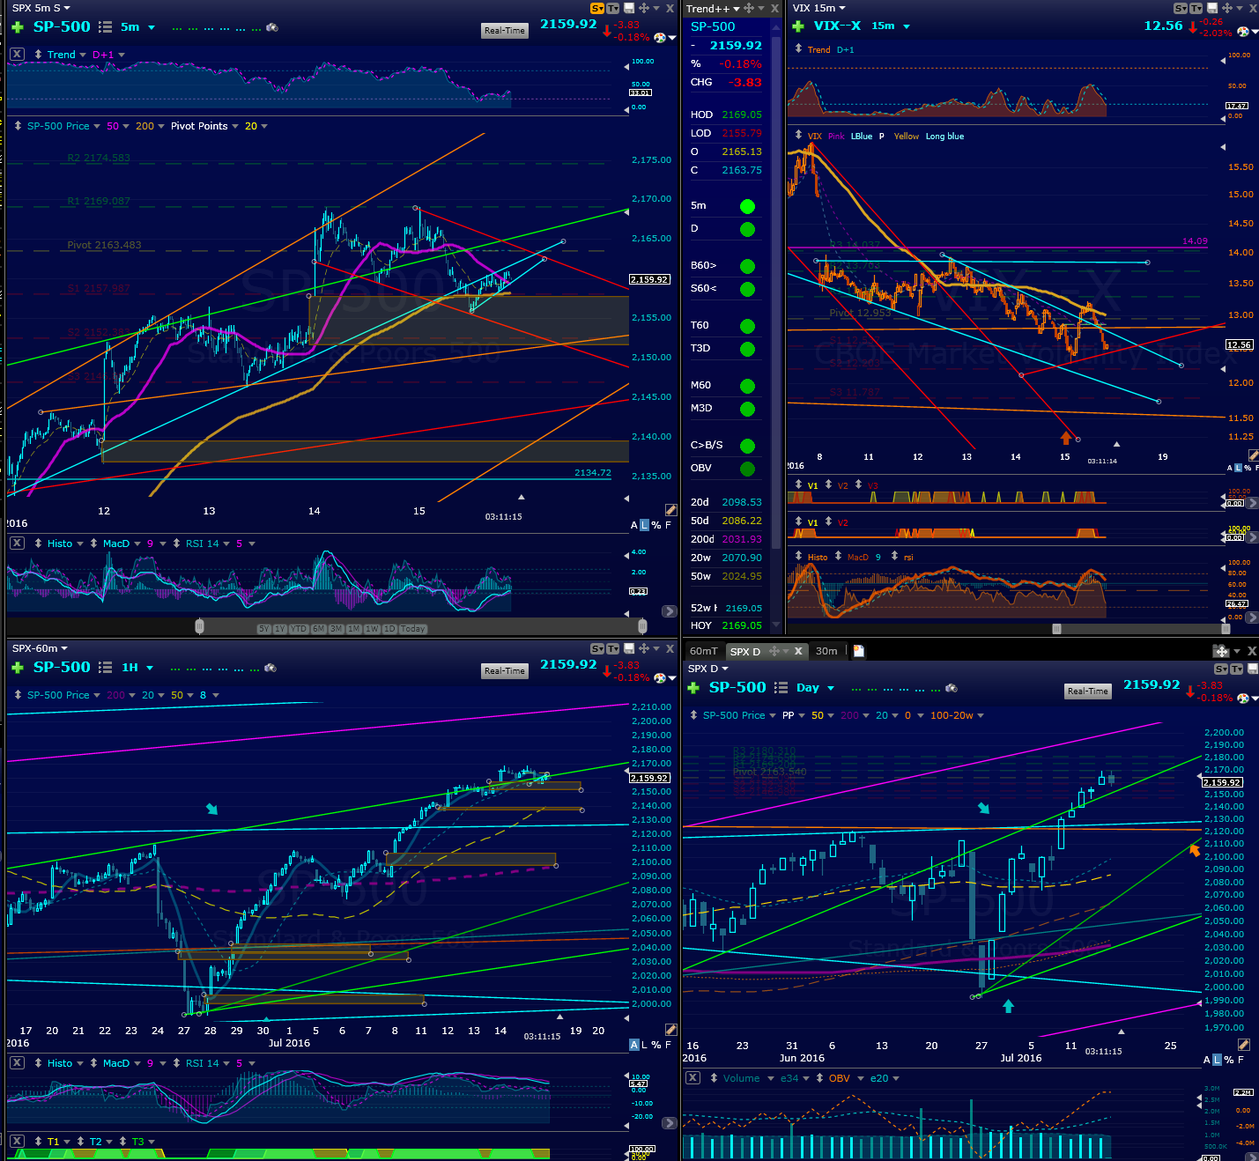Select the YTD range button in SPX 5m chart
The height and width of the screenshot is (1161, 1259).
click(300, 629)
